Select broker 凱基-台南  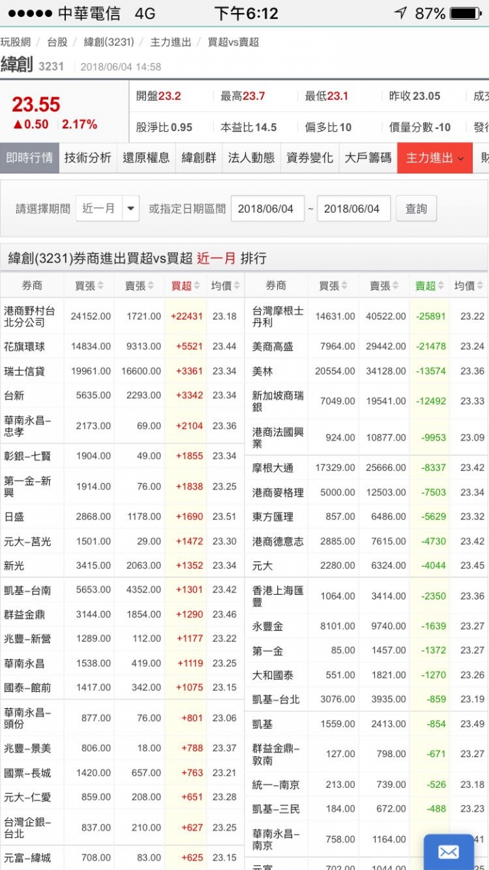[x=27, y=591]
